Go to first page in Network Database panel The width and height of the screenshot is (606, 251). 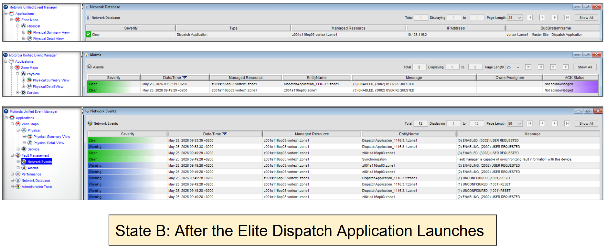click(530, 18)
